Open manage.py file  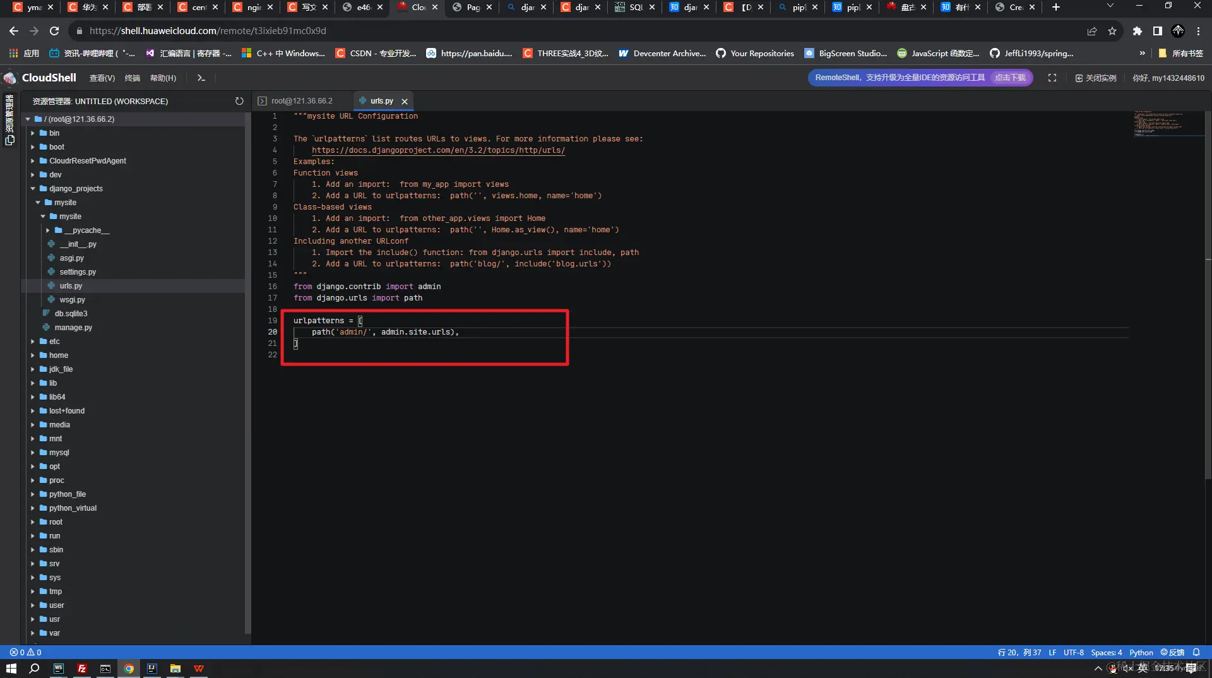click(x=73, y=328)
